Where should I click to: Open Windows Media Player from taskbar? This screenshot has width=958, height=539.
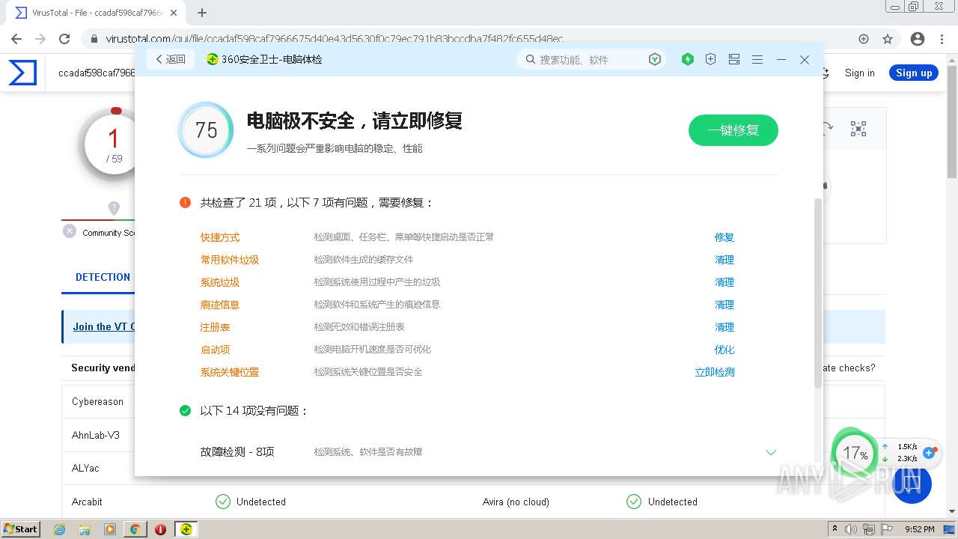tap(110, 529)
